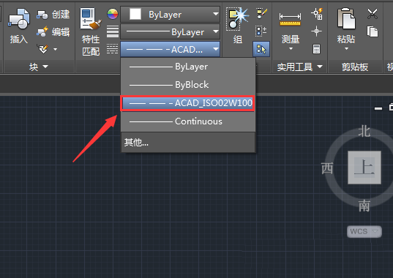Select ACAD_ISO02W100 linetype
The height and width of the screenshot is (278, 393).
coord(188,103)
